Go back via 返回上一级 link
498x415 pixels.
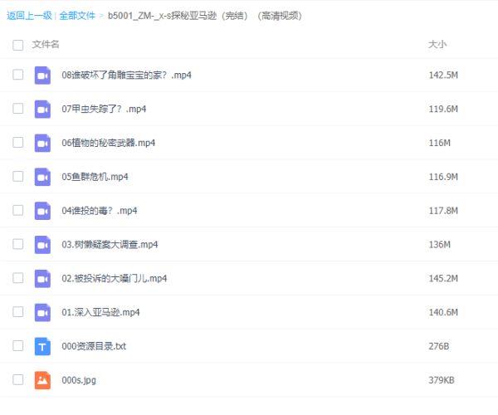(28, 16)
